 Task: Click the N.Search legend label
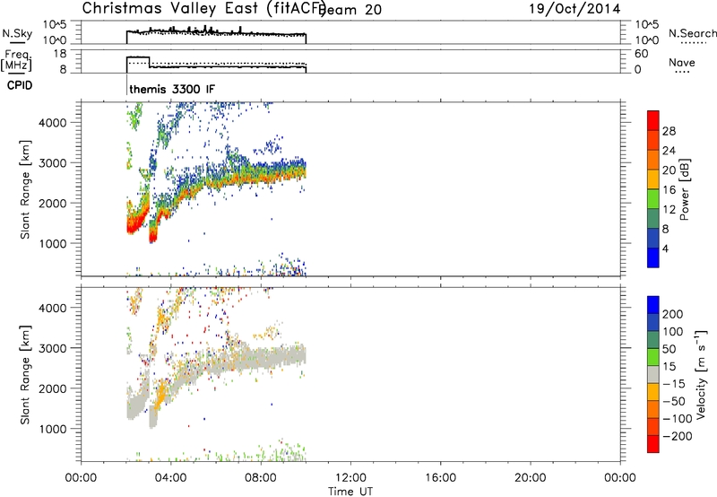point(692,33)
